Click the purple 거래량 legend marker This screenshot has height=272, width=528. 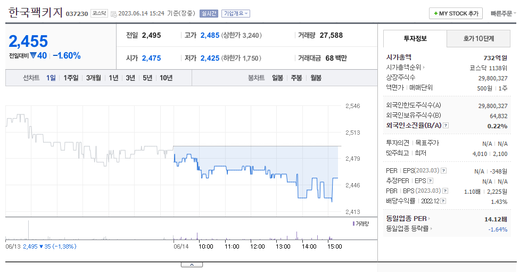(x=353, y=224)
